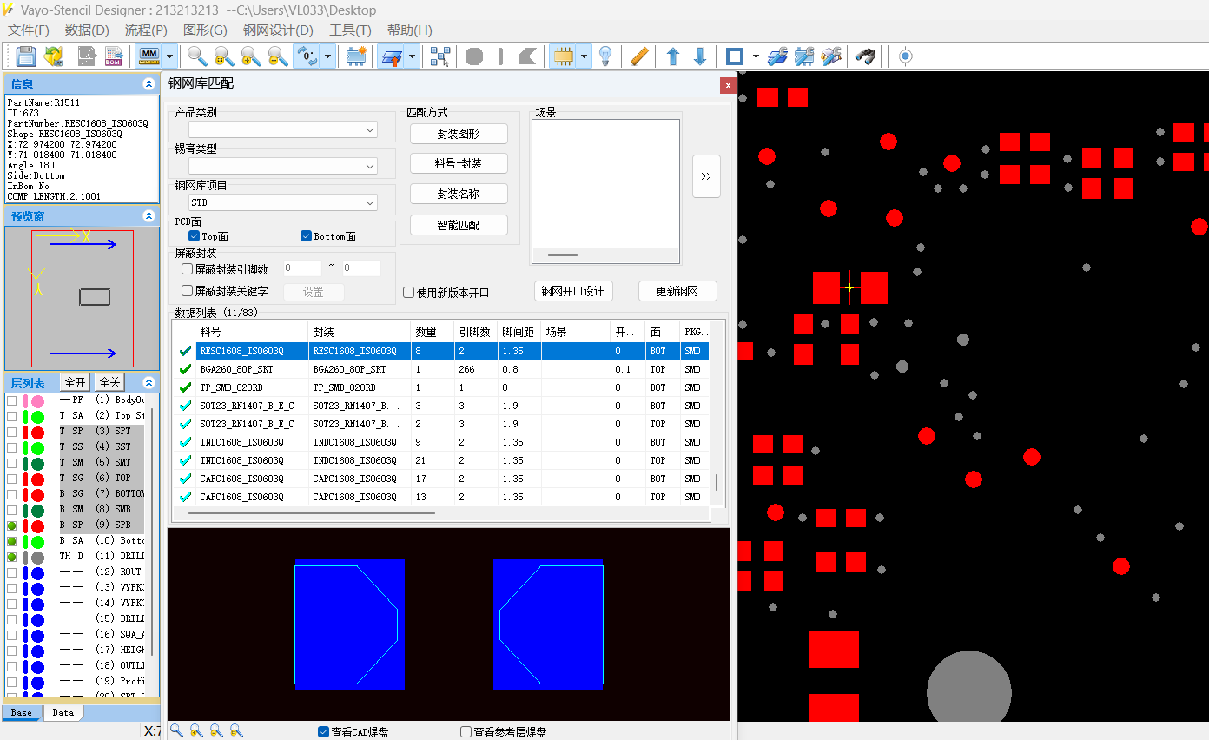
Task: Open the 产品类别 dropdown
Action: tap(370, 130)
